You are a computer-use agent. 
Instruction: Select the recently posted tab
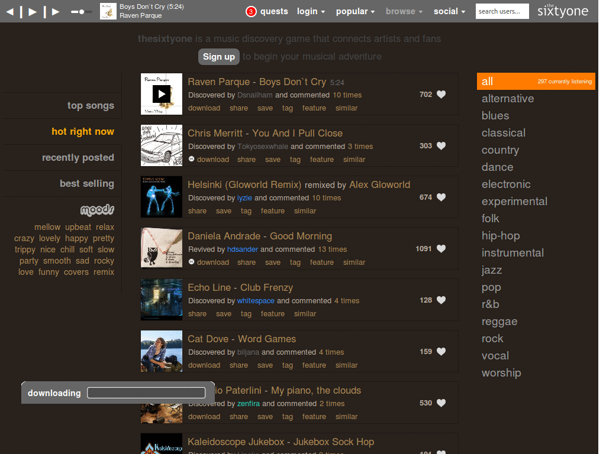pyautogui.click(x=78, y=158)
